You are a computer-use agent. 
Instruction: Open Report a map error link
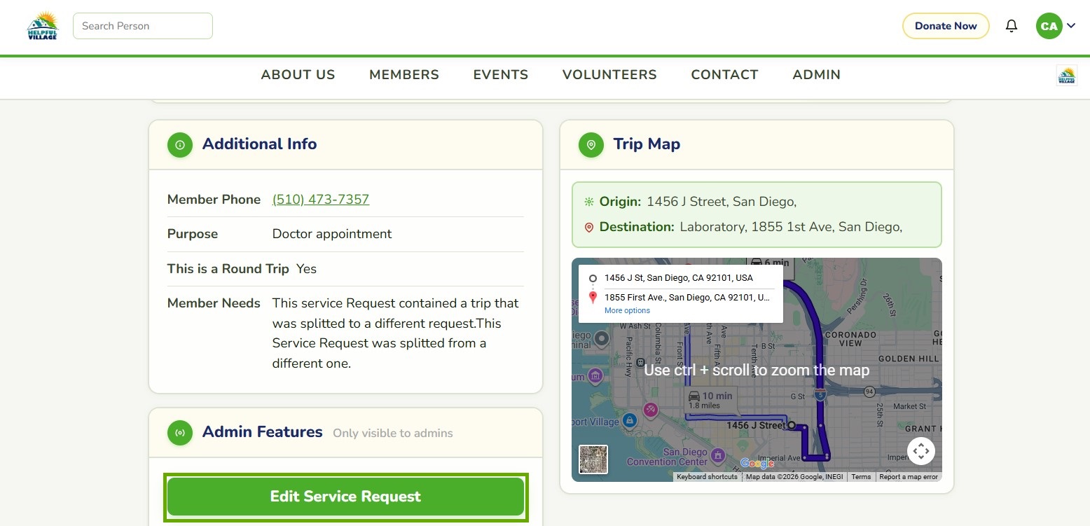click(909, 477)
